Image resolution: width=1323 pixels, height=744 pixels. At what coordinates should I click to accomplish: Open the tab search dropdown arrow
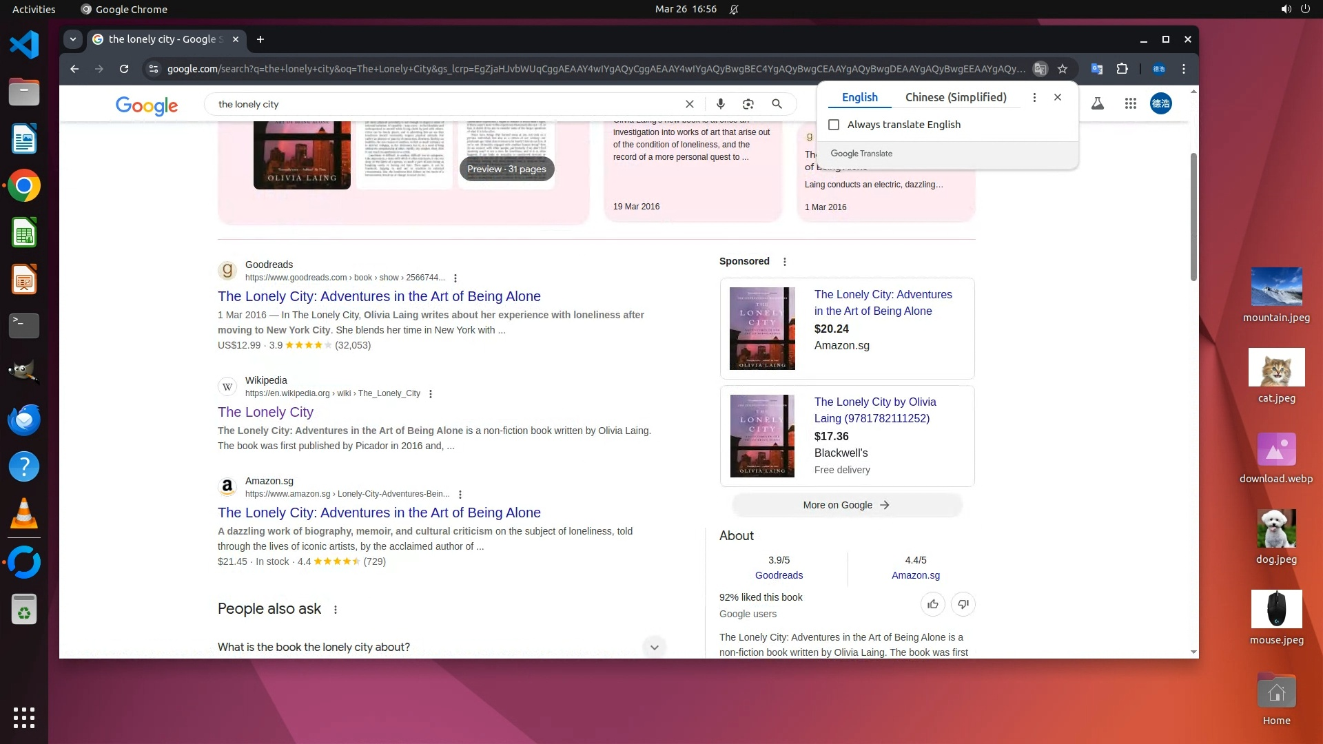tap(73, 39)
